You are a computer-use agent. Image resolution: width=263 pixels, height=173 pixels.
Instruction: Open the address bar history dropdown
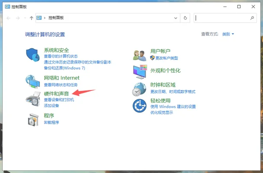click(x=175, y=18)
